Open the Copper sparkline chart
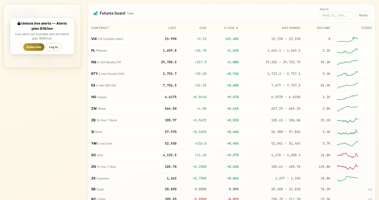The width and height of the screenshot is (379, 200). [x=348, y=97]
